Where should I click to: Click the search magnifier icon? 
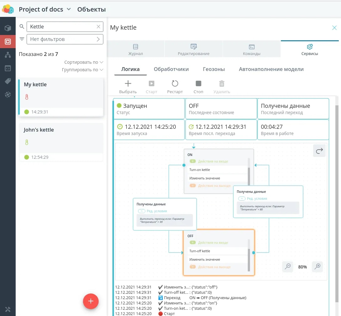coord(22,27)
